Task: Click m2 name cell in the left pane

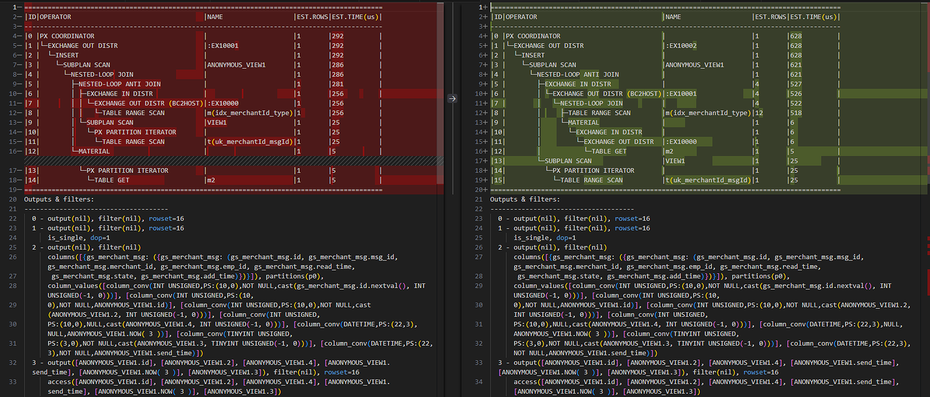Action: point(210,180)
